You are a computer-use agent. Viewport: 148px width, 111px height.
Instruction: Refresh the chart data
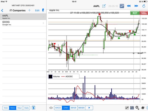point(144,6)
